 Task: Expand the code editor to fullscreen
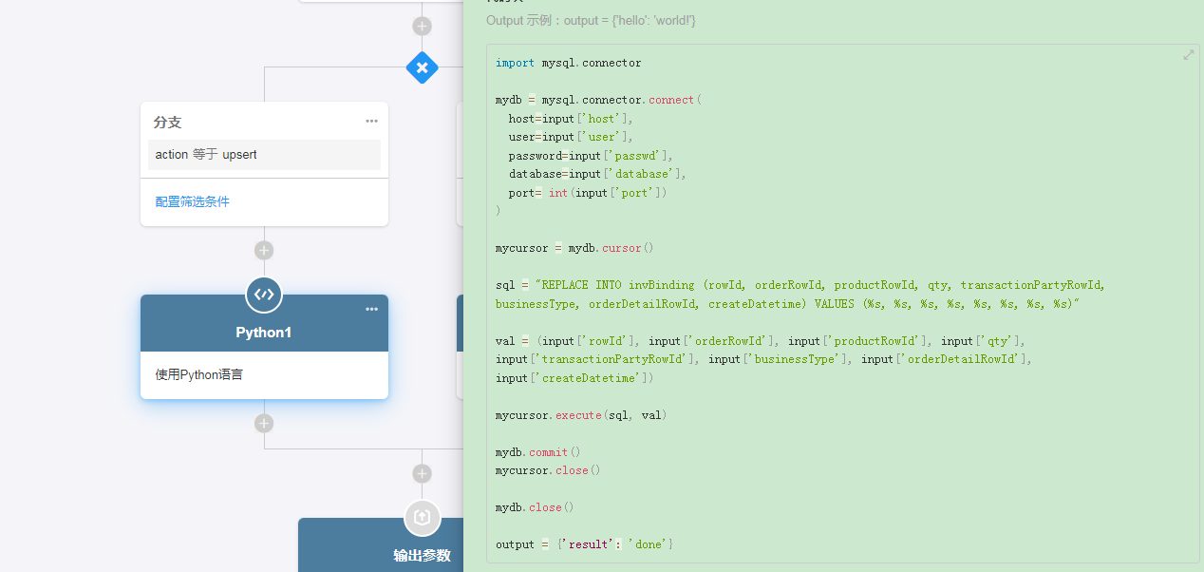pos(1188,55)
